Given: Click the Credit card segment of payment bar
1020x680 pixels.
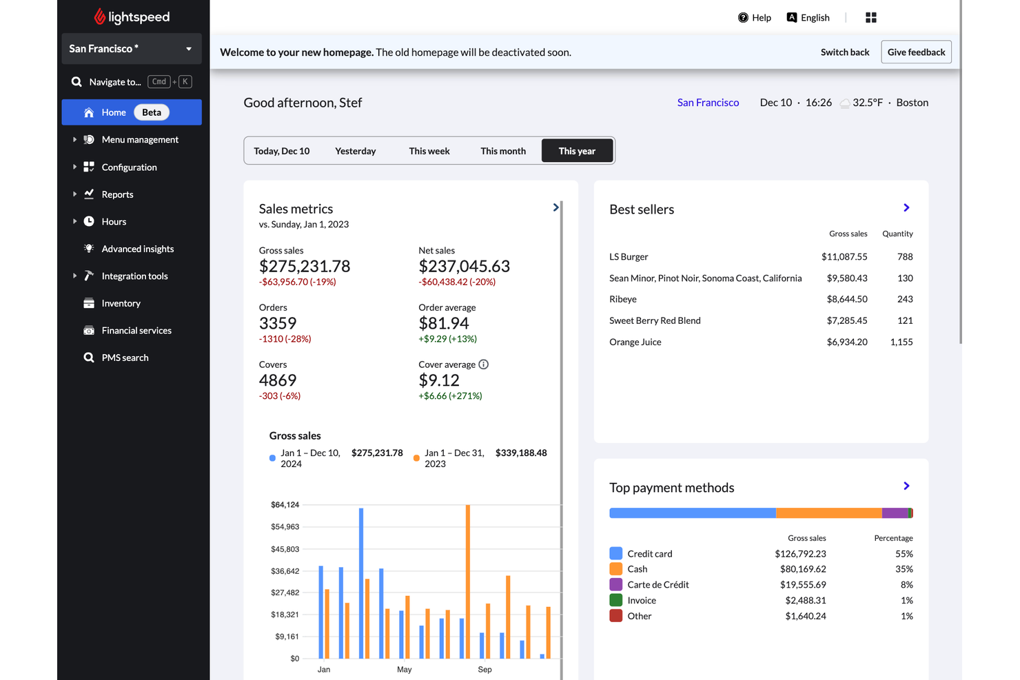Looking at the screenshot, I should tap(691, 513).
